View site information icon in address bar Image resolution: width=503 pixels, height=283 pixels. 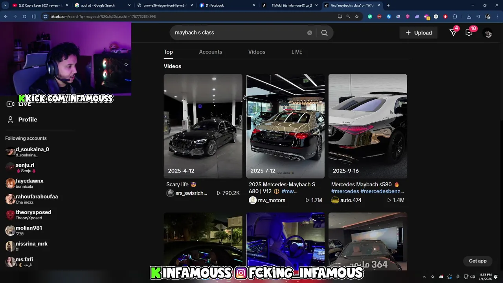click(45, 17)
